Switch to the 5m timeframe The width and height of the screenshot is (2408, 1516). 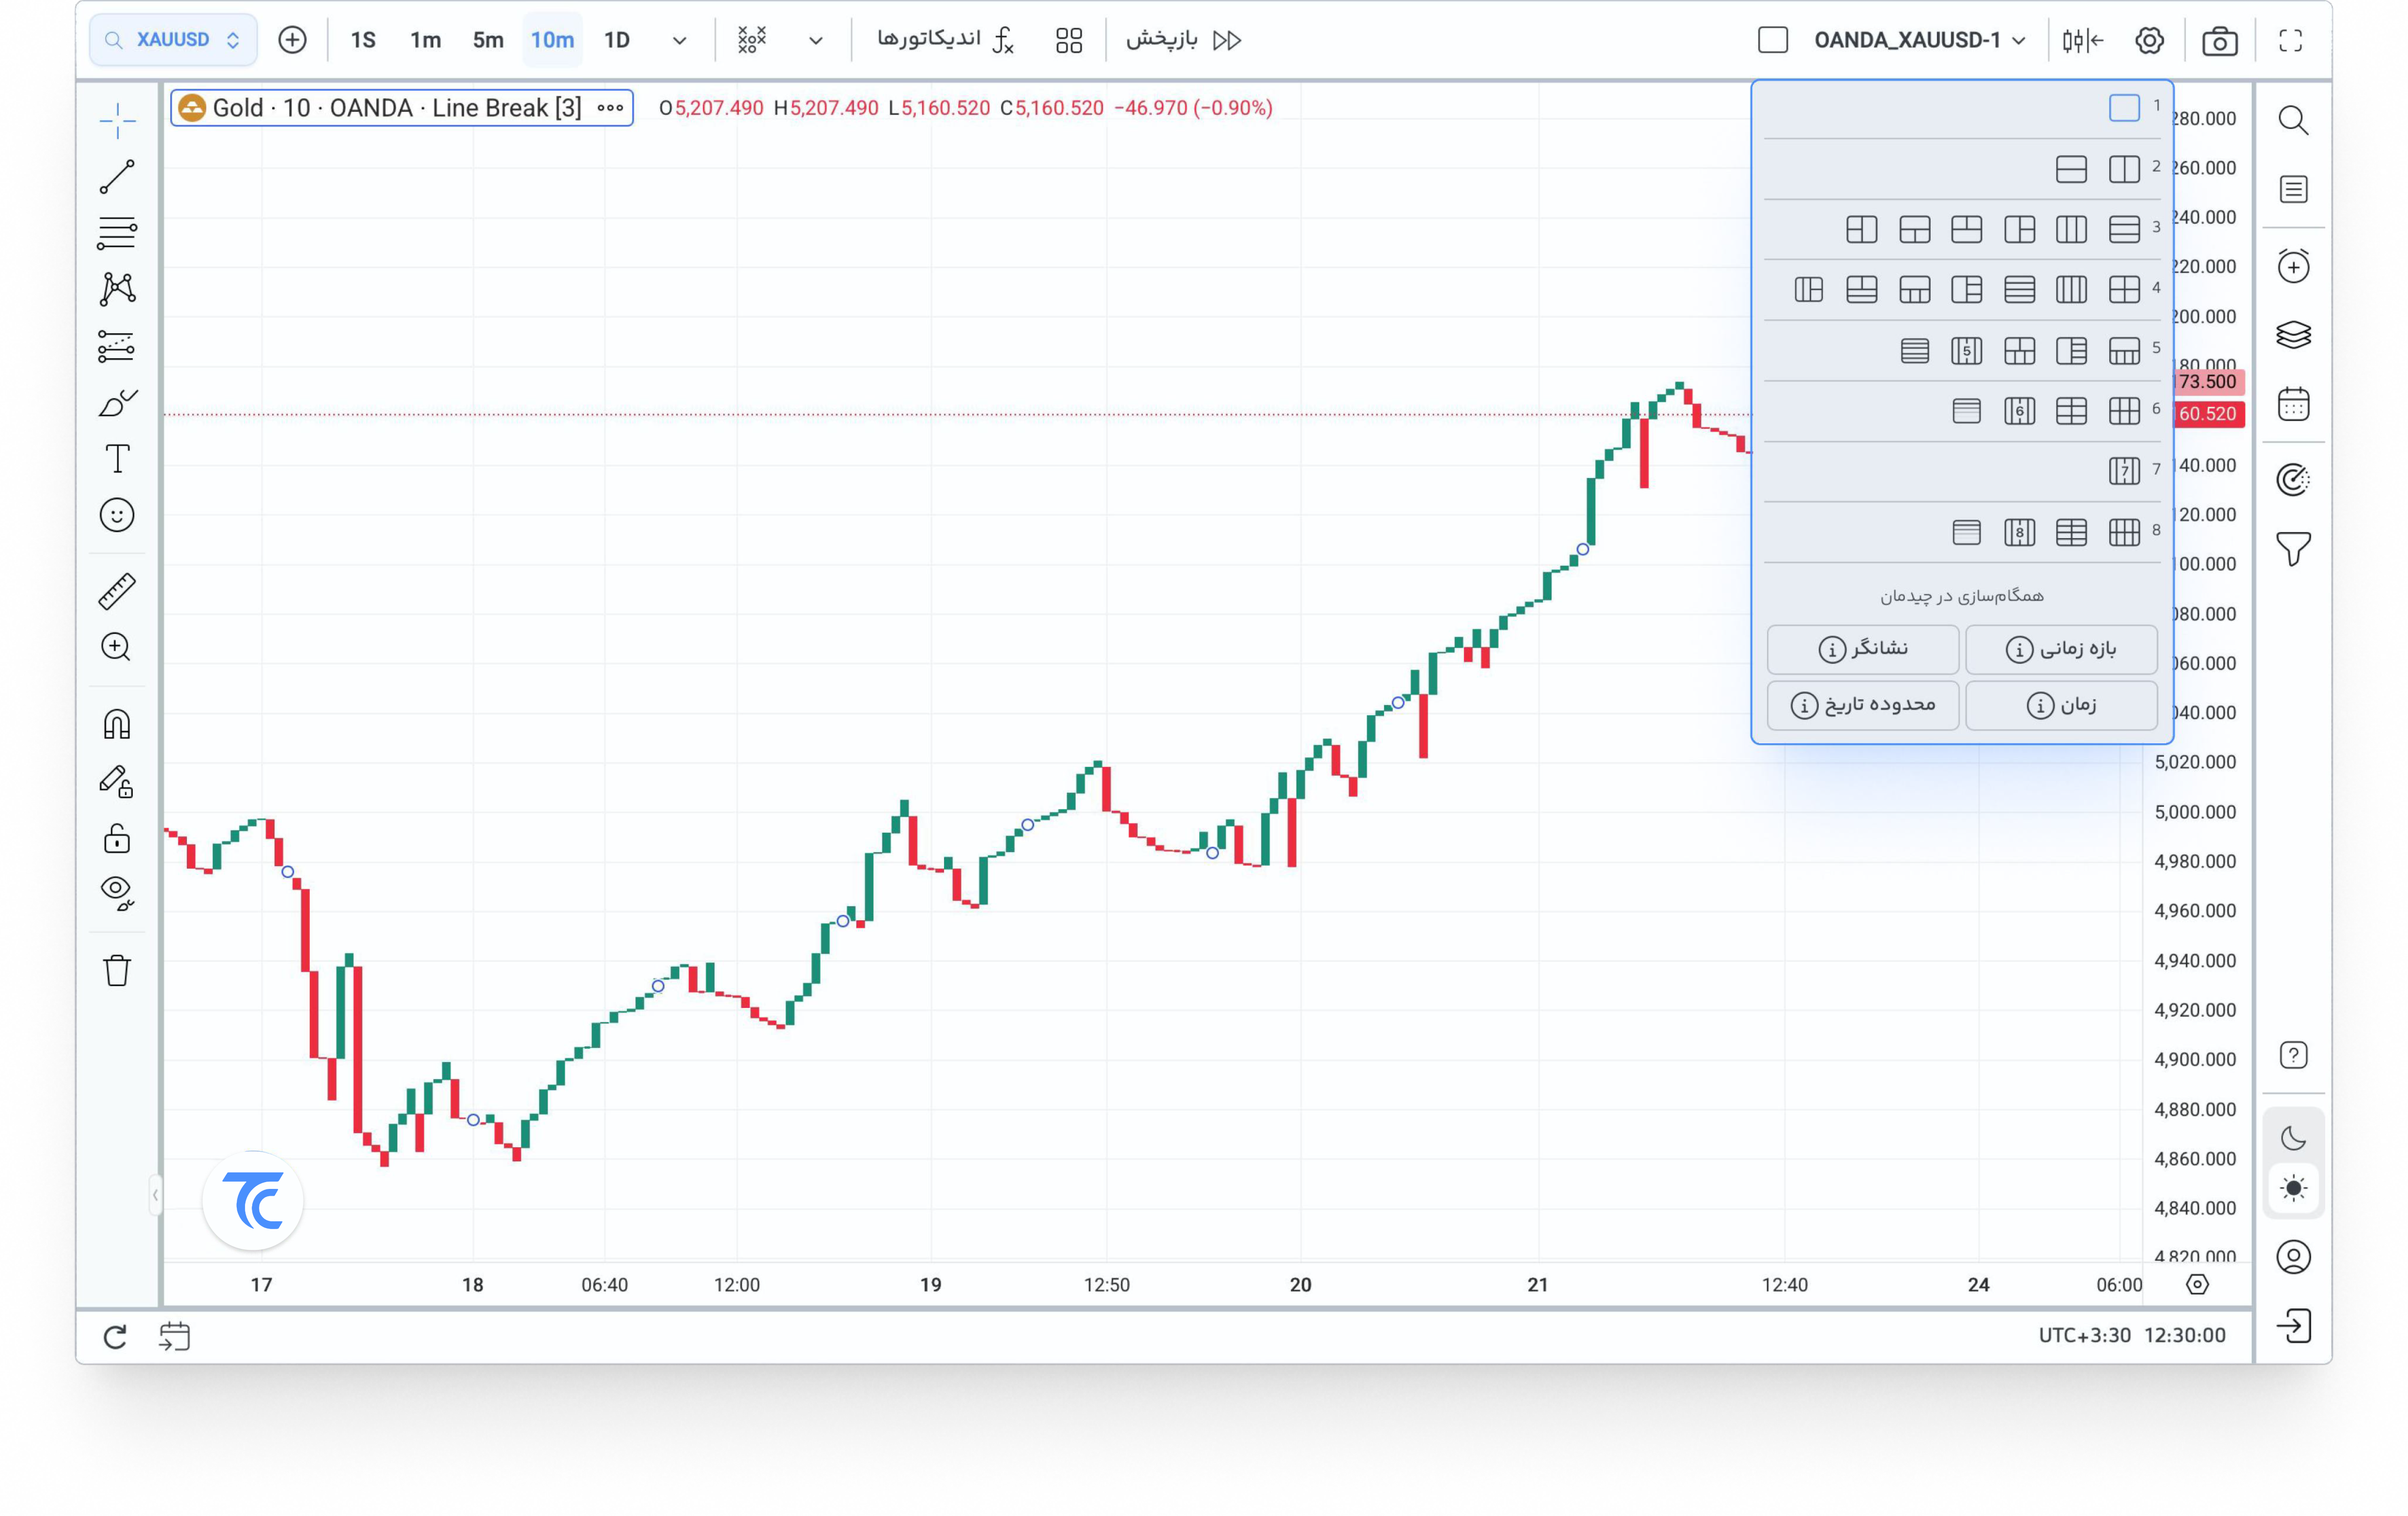tap(488, 40)
